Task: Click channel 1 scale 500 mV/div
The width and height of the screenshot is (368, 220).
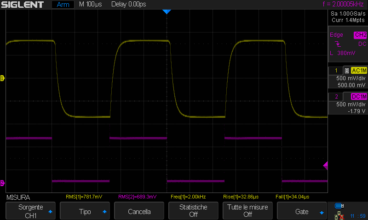Action: [x=351, y=78]
